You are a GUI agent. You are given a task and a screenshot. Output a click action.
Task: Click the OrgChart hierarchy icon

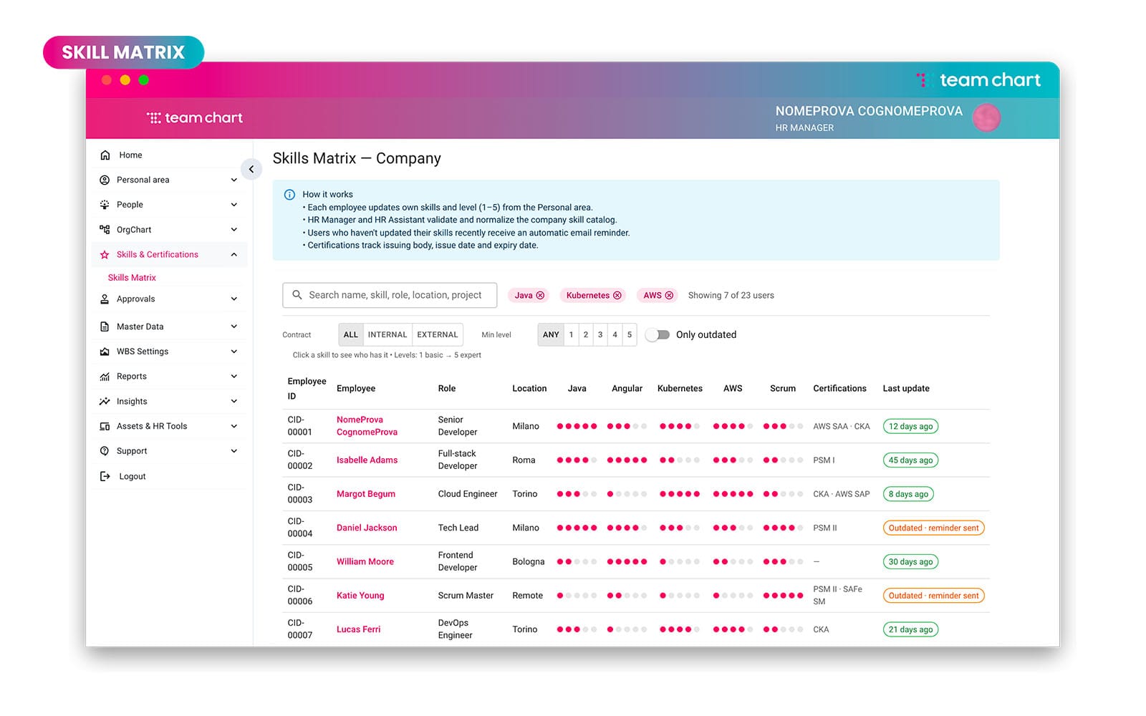tap(105, 230)
